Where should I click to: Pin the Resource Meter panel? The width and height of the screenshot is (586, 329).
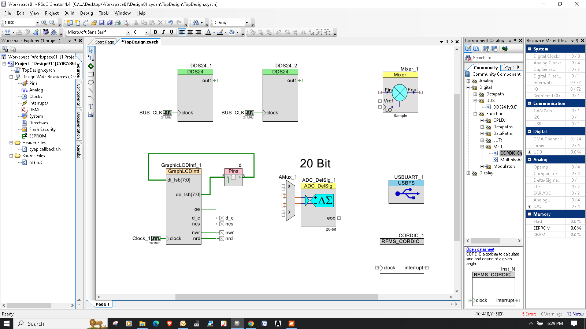point(578,41)
